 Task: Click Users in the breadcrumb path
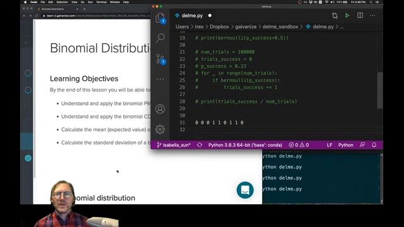pos(182,26)
